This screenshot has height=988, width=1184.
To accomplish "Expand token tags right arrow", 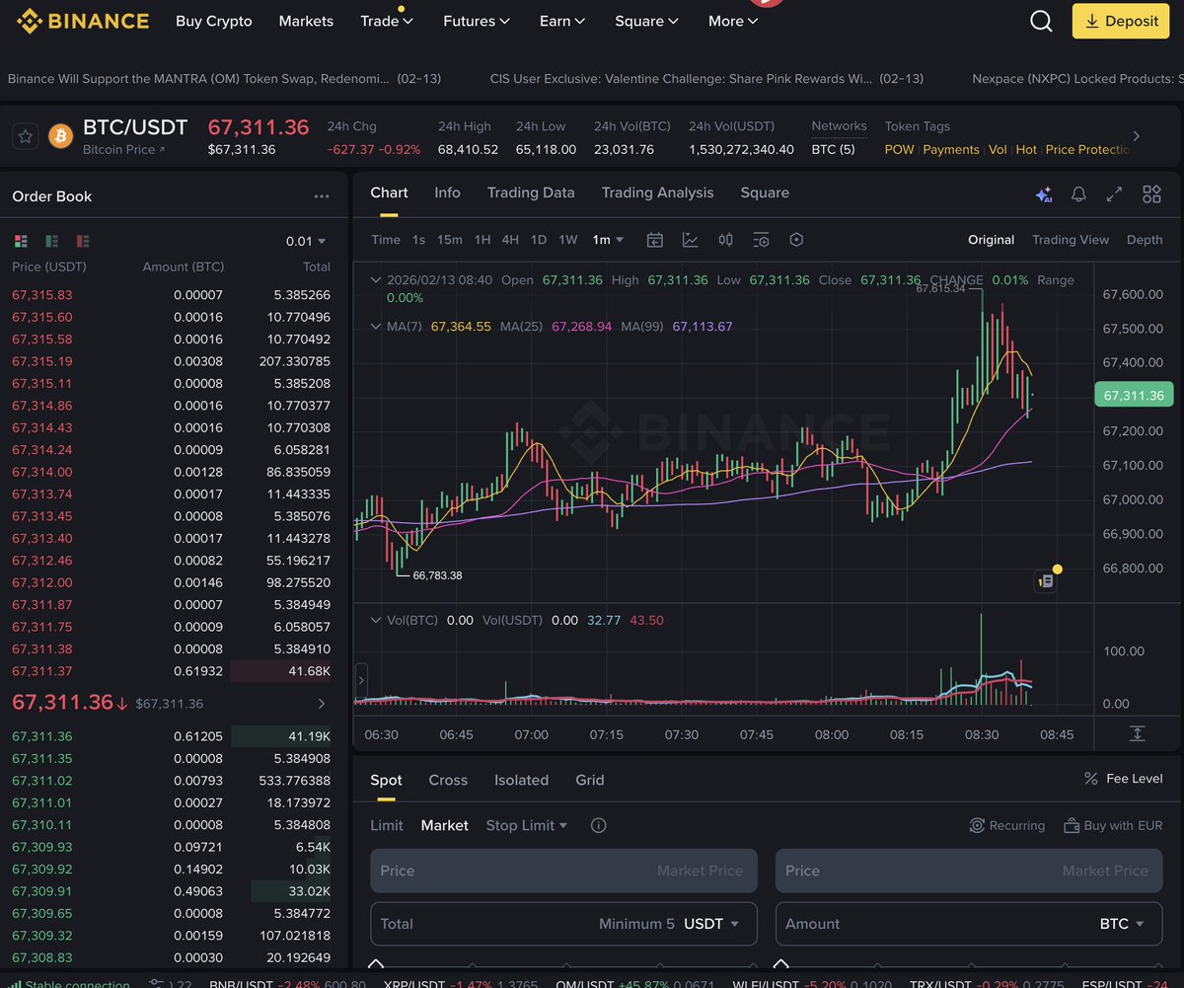I will 1136,136.
